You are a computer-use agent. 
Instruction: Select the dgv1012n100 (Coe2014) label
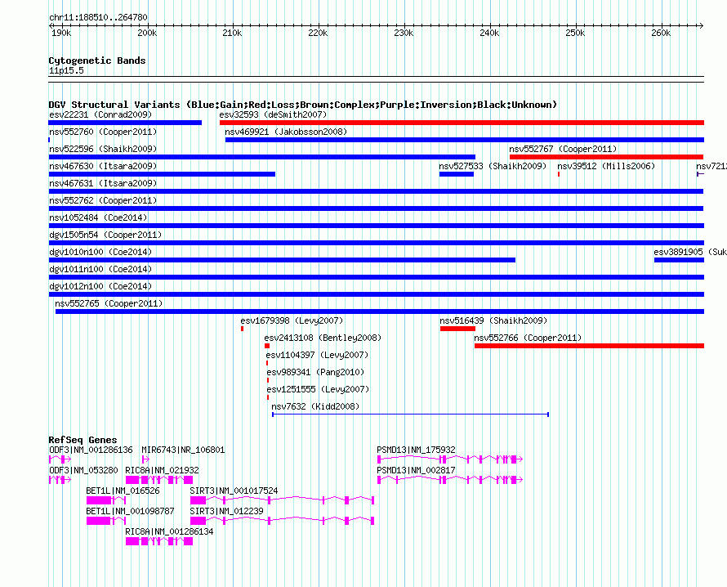click(100, 286)
